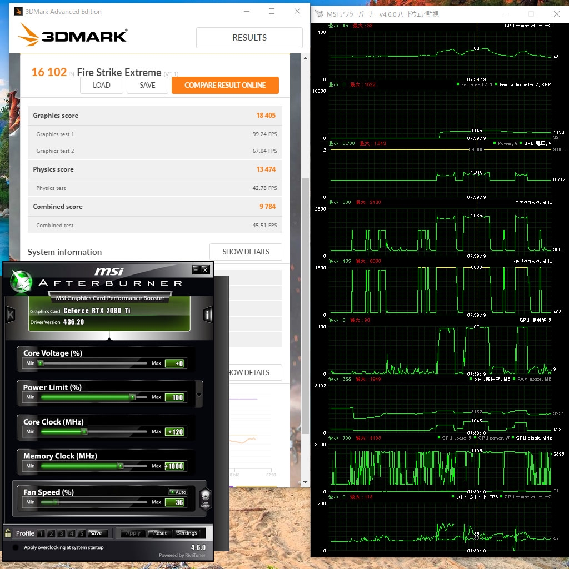This screenshot has width=569, height=569.
Task: Open the RESULTS tab in 3DMark
Action: pos(249,38)
